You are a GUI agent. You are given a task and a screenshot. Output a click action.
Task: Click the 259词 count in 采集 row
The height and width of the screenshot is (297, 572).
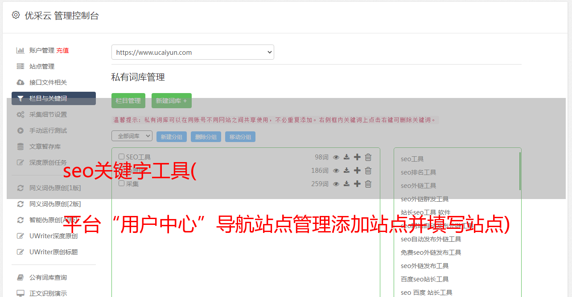(x=320, y=184)
